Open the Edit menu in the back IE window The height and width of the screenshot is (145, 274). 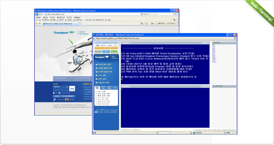(x=45, y=18)
